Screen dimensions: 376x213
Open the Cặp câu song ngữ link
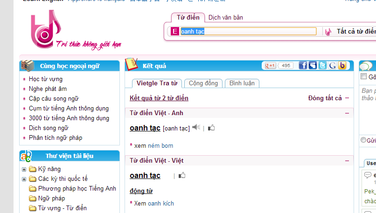pyautogui.click(x=54, y=99)
